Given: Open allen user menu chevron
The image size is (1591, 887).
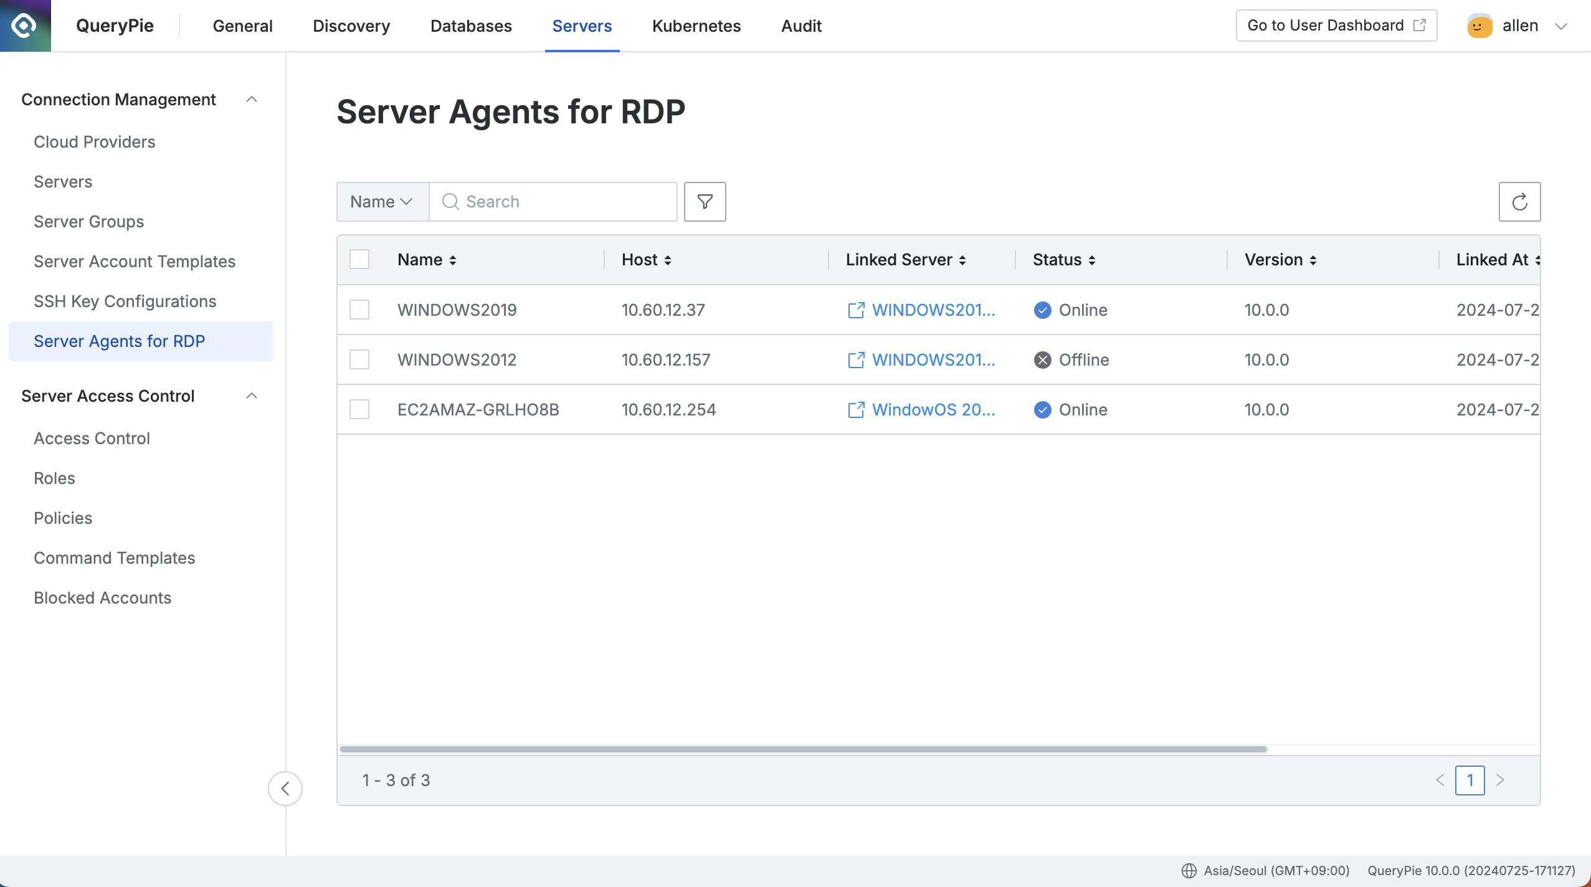Looking at the screenshot, I should click(x=1560, y=26).
